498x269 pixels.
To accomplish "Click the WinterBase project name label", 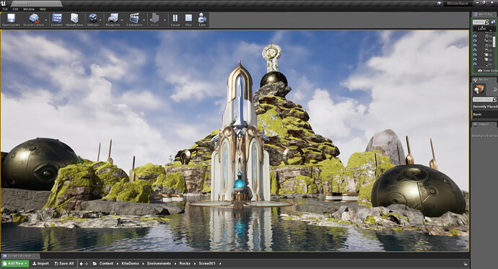I will tap(458, 4).
